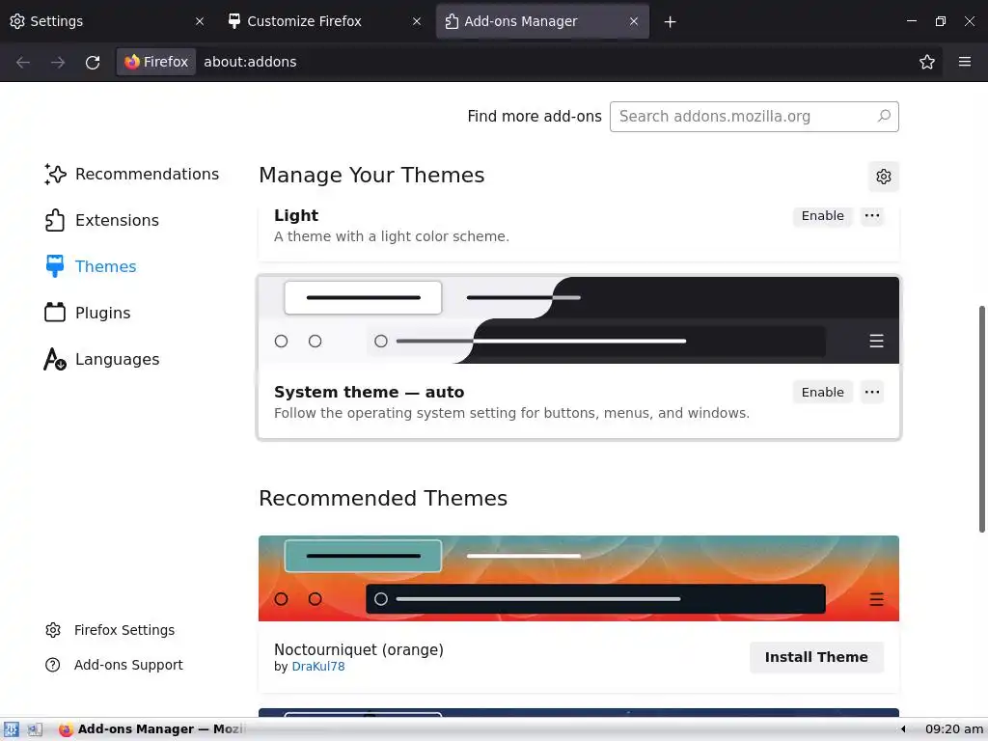This screenshot has height=741, width=988.
Task: Open Add-ons Support help link
Action: [114, 665]
